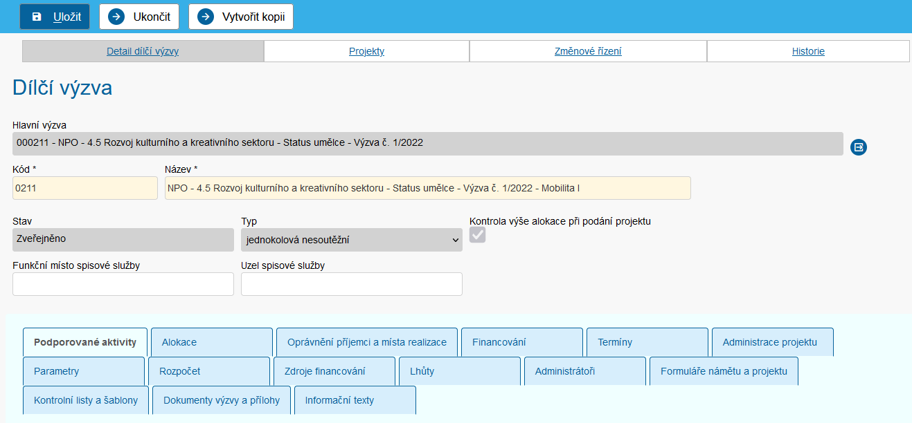Toggle Kontrola výše alokace checkbox
The width and height of the screenshot is (912, 423).
[x=478, y=236]
